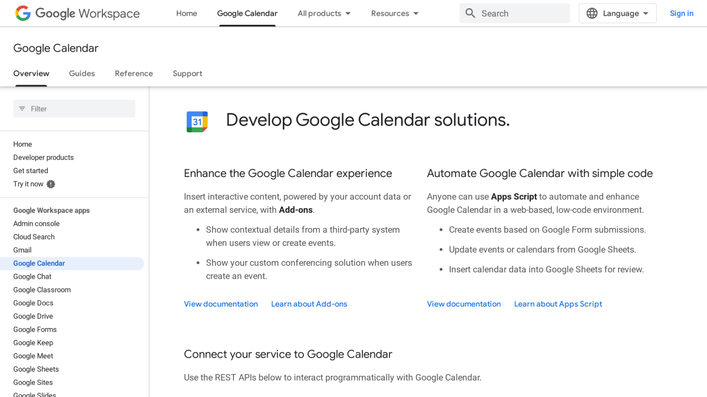
Task: Open Google Docs in the sidebar
Action: pyautogui.click(x=34, y=303)
